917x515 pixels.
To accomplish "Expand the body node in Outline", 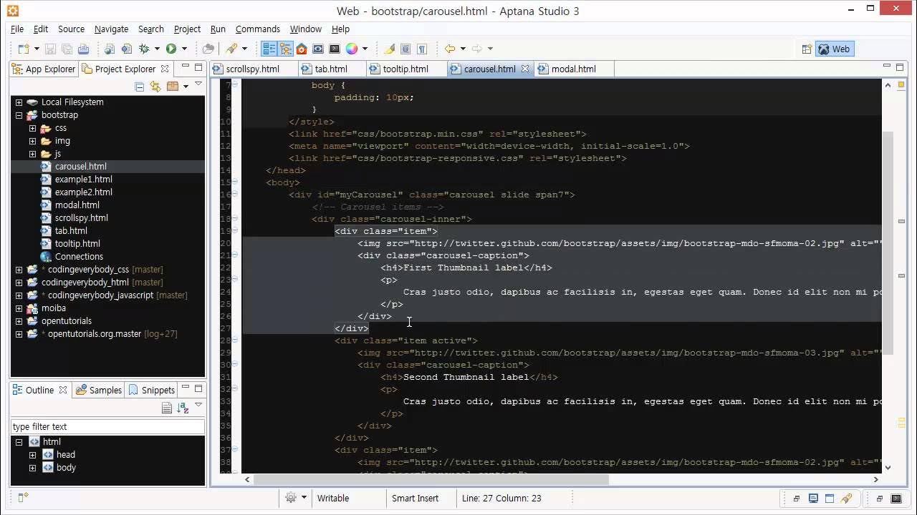I will 32,468.
